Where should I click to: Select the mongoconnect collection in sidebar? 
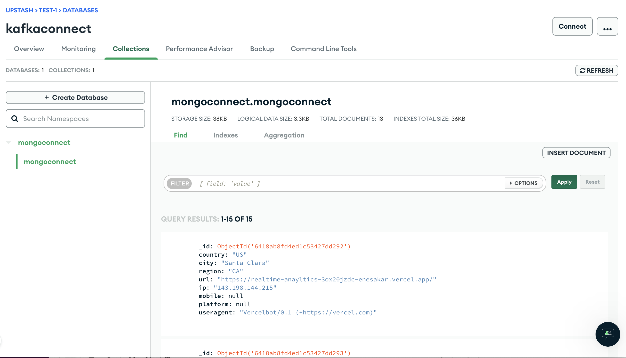50,161
